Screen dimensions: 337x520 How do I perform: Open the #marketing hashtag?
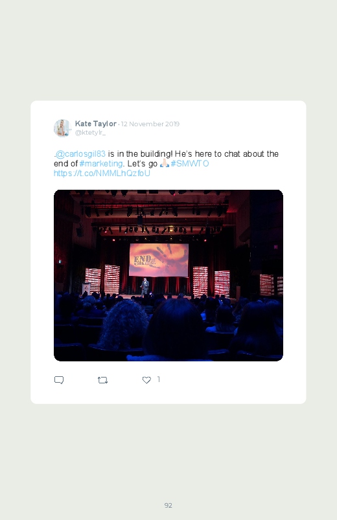(101, 163)
